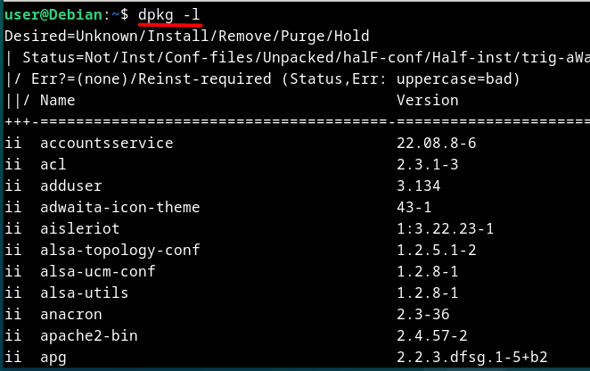Click version 2.4.57-2 of apache2-bin
This screenshot has width=590, height=371.
pos(432,336)
